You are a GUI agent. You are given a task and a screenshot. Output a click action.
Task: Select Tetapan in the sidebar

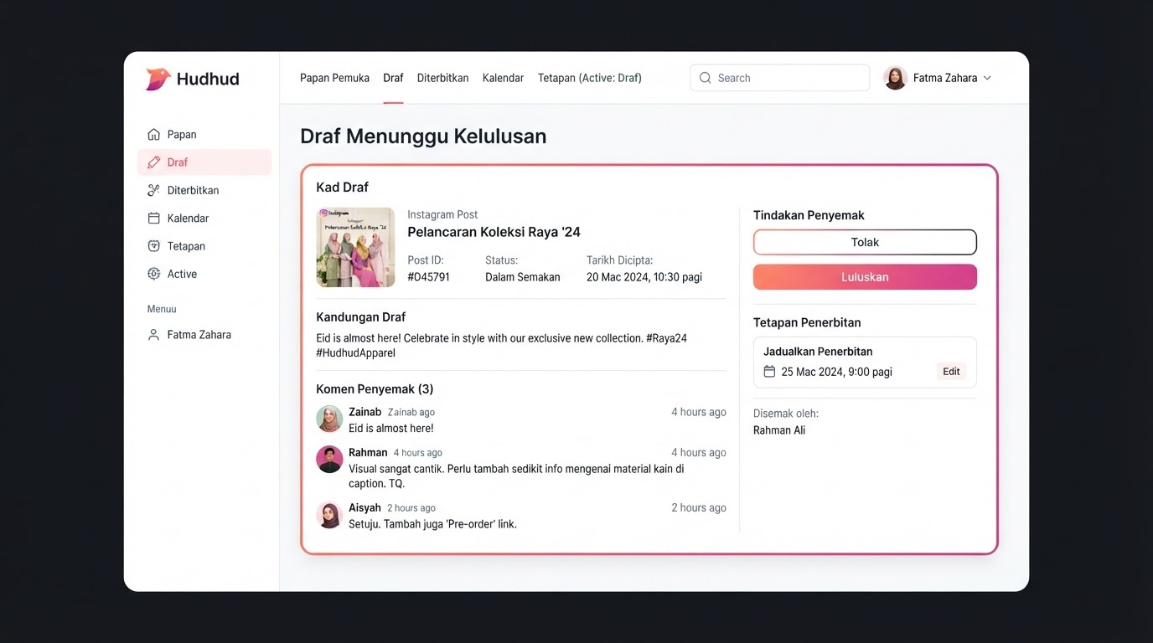(x=204, y=246)
